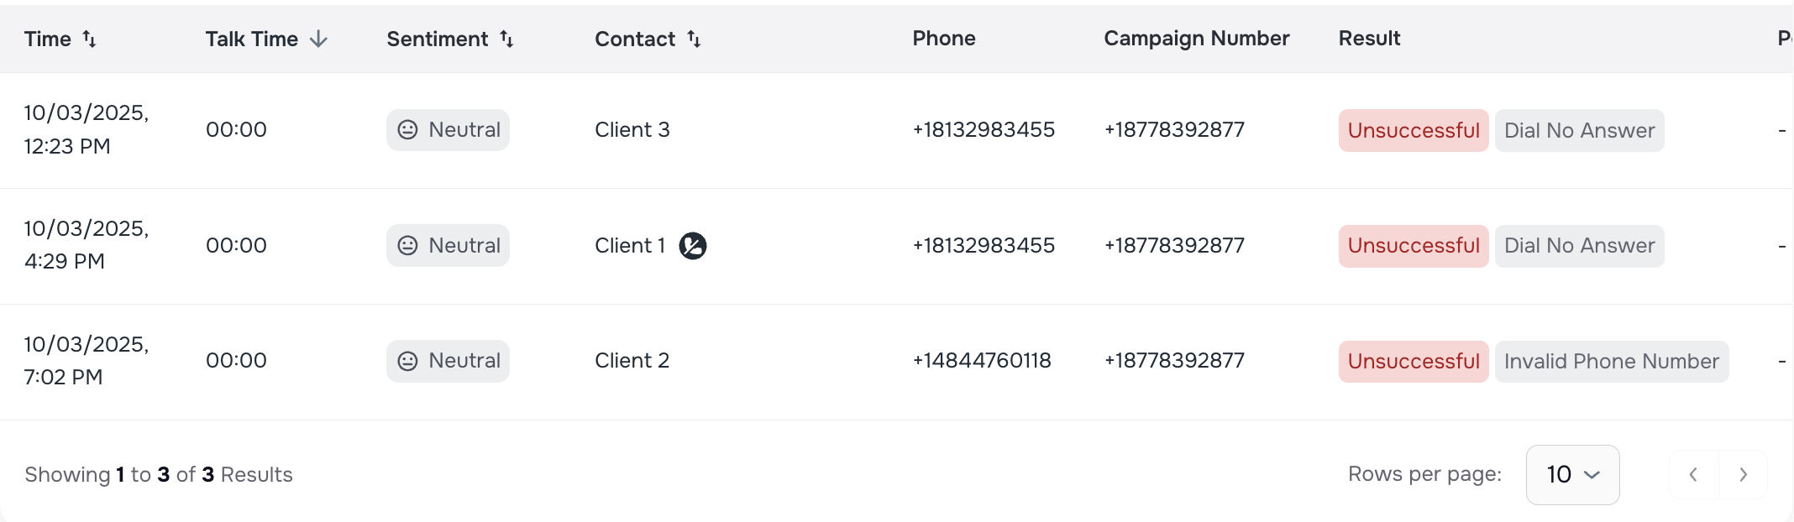This screenshot has width=1794, height=522.
Task: Open the Rows per page dropdown
Action: click(1572, 475)
